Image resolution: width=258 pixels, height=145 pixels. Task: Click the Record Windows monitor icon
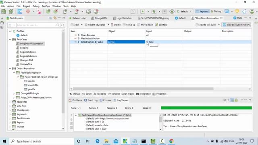pyautogui.click(x=96, y=11)
